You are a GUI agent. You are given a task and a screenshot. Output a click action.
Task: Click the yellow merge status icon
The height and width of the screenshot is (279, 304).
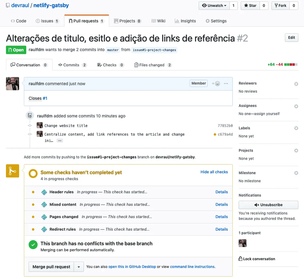pyautogui.click(x=13, y=171)
